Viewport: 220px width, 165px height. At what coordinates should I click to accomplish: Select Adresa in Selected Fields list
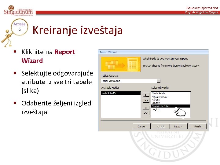point(171,100)
